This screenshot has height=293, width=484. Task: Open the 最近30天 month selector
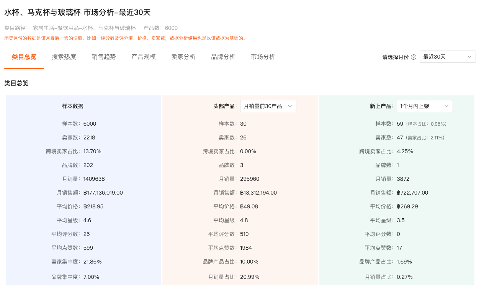point(447,57)
